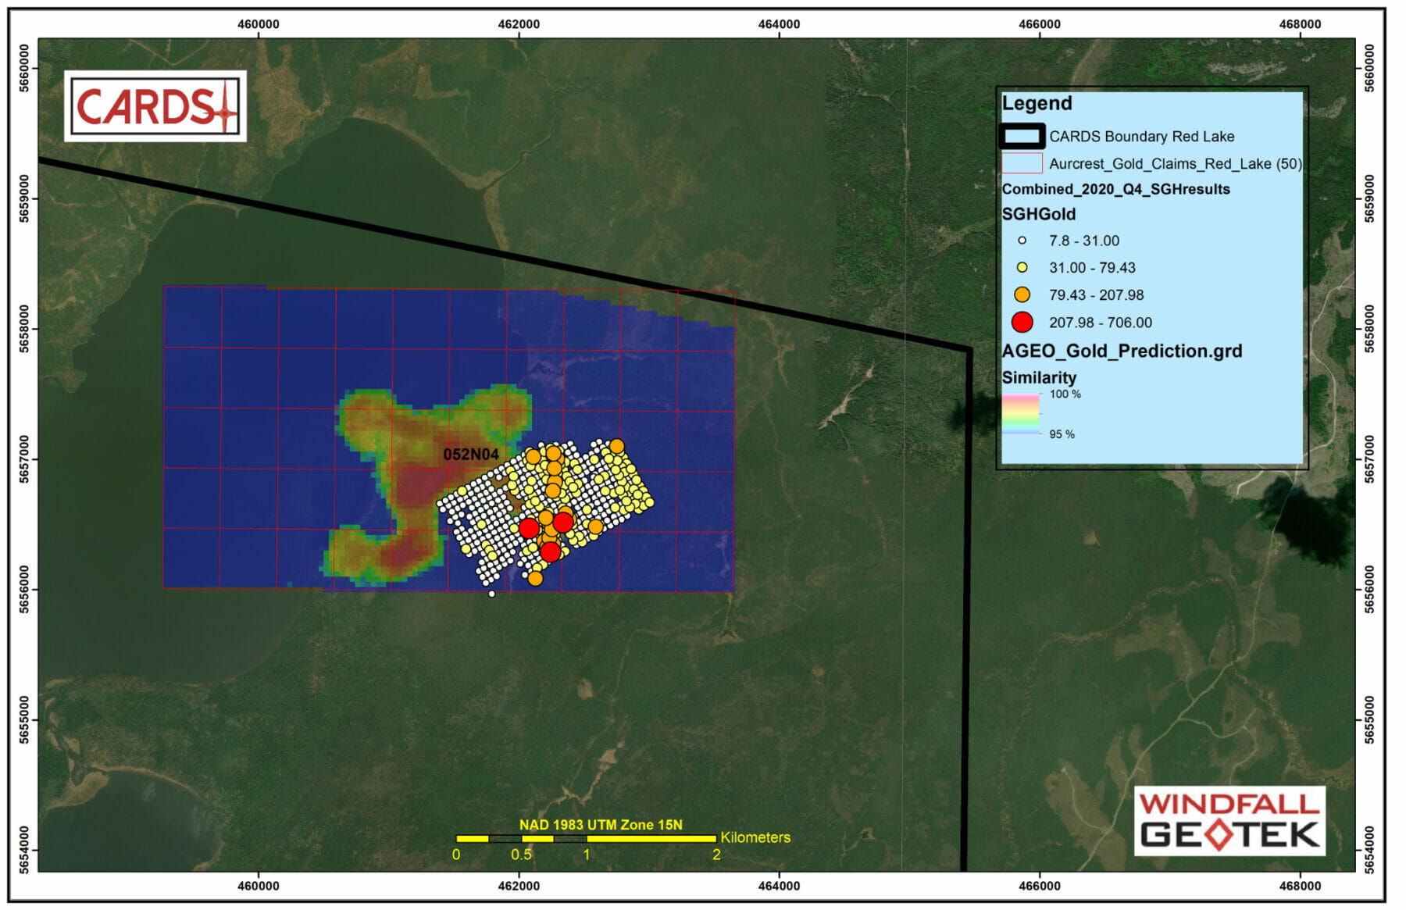Click the isolated white sample point below the grid
1406x910 pixels.
(x=491, y=594)
